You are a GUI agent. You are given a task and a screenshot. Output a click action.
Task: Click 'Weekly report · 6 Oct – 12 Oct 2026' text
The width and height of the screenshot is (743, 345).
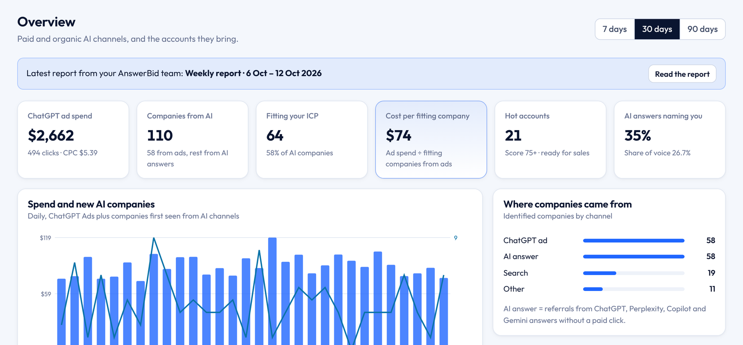254,73
